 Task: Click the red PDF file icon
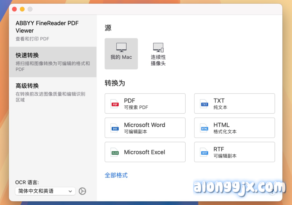click(115, 104)
